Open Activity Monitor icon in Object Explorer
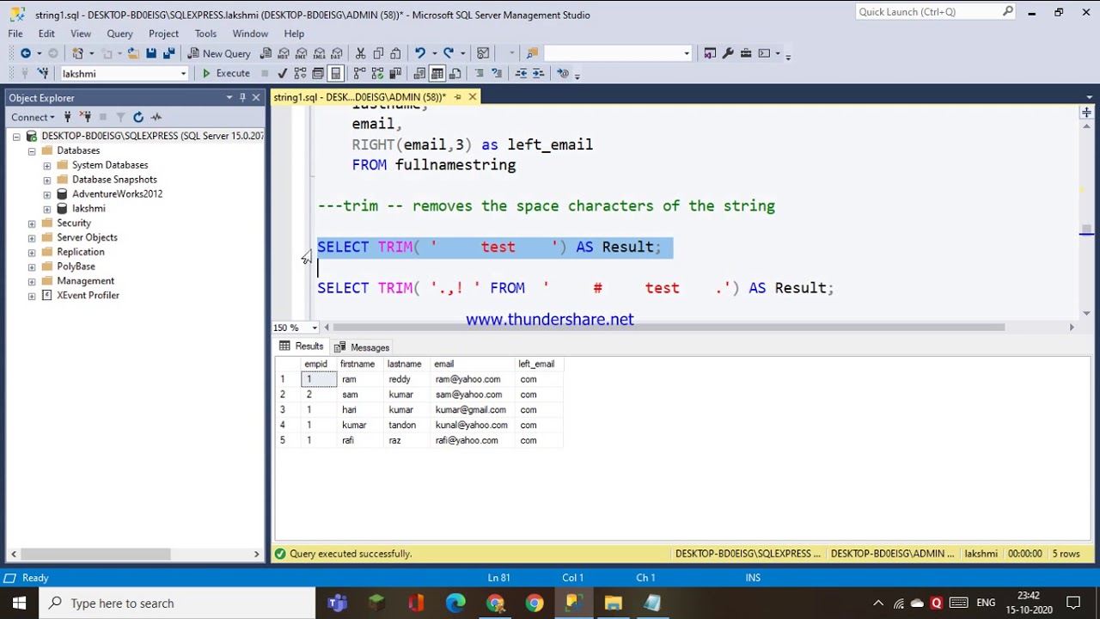Viewport: 1100px width, 619px height. tap(156, 117)
